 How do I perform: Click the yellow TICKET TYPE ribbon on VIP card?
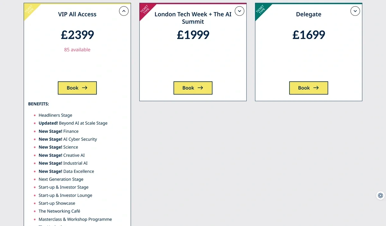click(x=30, y=10)
